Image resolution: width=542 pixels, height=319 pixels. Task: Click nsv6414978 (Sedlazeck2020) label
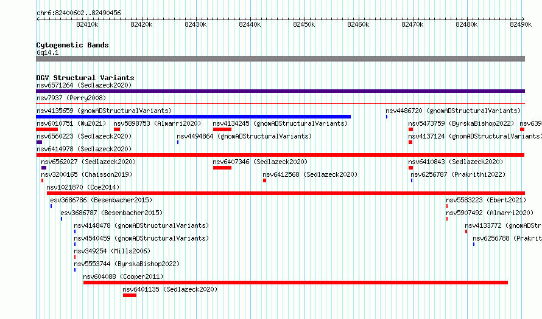coord(84,149)
